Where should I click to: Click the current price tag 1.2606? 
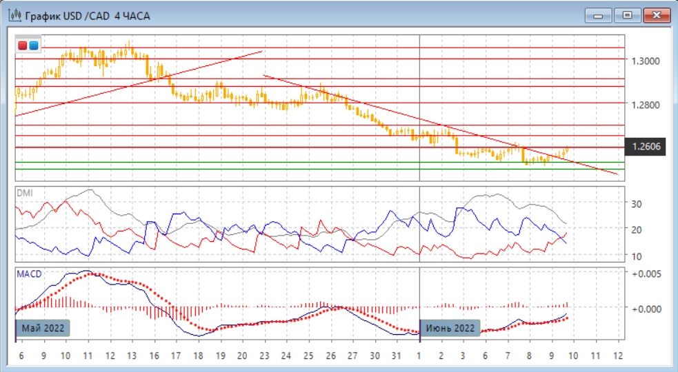coord(644,147)
